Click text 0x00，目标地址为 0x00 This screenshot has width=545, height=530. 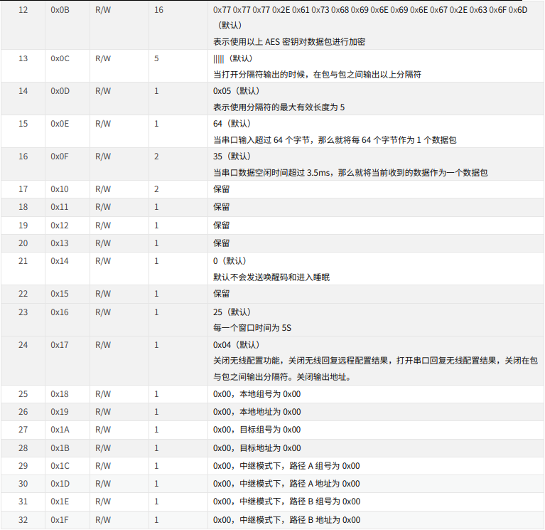257,448
